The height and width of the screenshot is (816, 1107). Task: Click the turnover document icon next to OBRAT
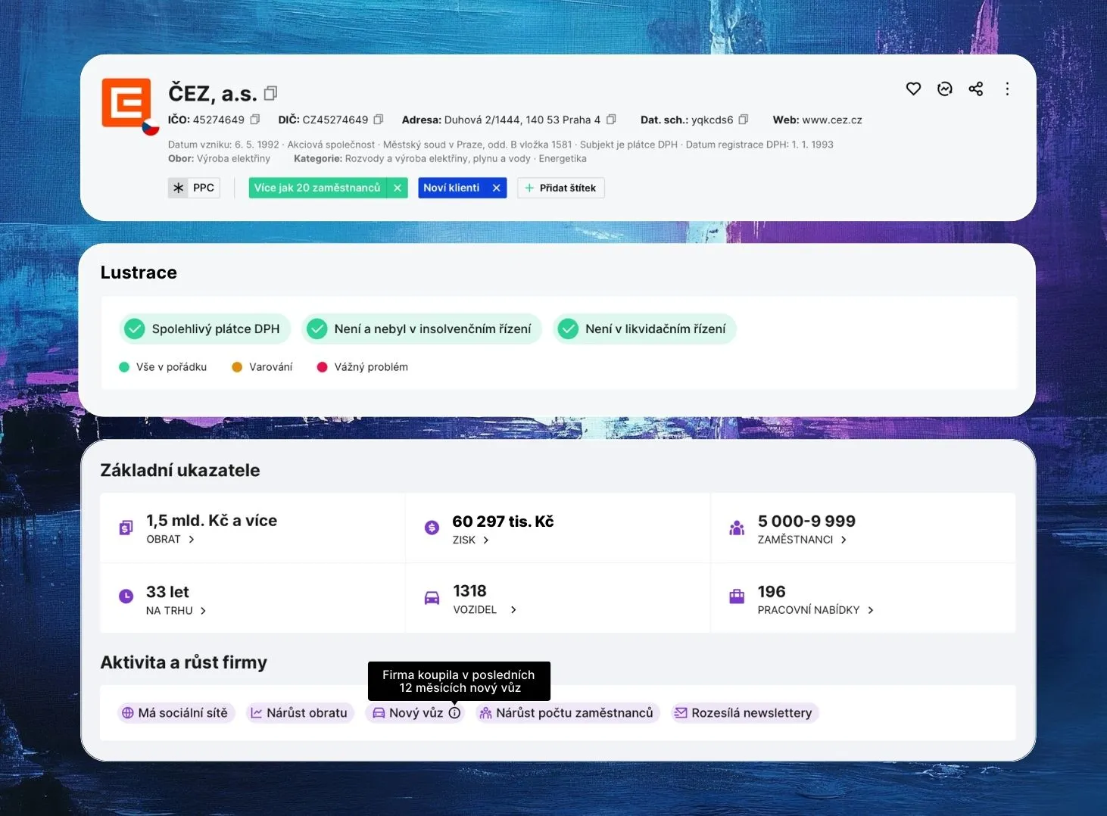pos(126,528)
